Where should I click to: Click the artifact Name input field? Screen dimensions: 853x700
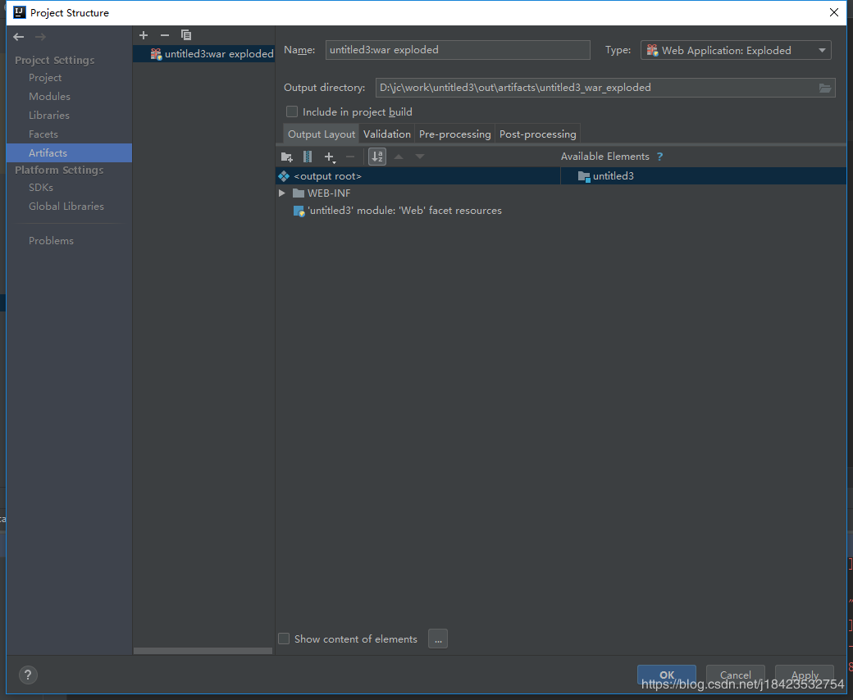click(x=457, y=50)
